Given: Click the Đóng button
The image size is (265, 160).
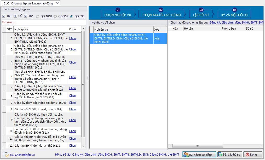Looking at the screenshot, I should [x=253, y=155].
